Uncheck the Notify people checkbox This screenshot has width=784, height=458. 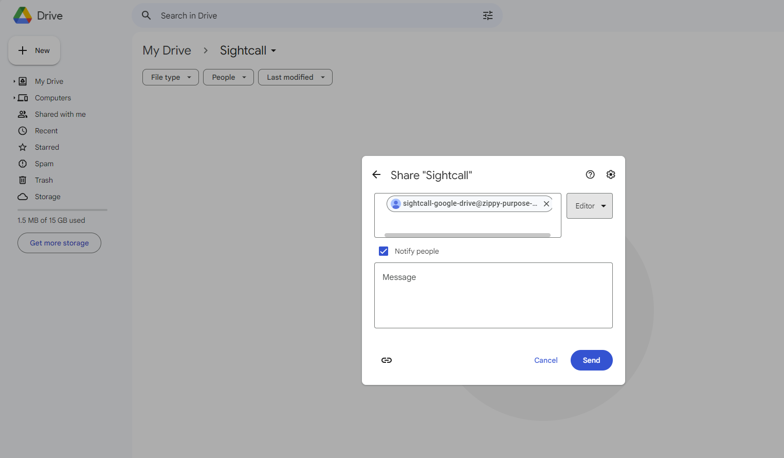pyautogui.click(x=384, y=251)
